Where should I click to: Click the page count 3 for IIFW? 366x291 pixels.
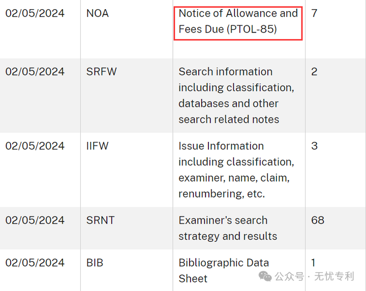tap(314, 146)
